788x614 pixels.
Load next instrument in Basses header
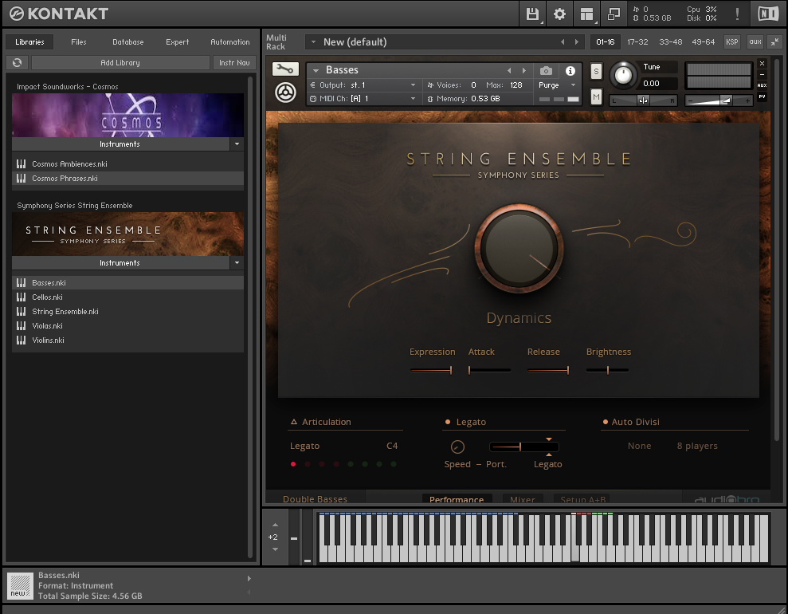(x=523, y=70)
